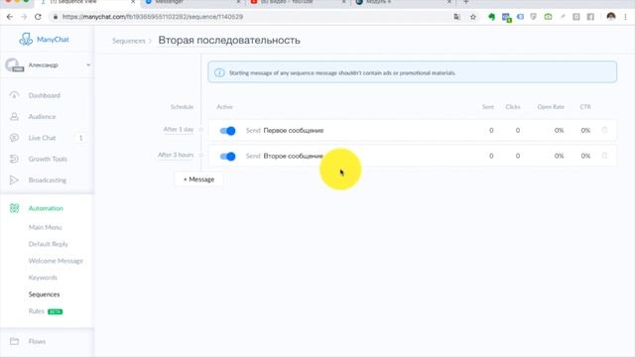Click the Automation gear icon

(x=14, y=208)
